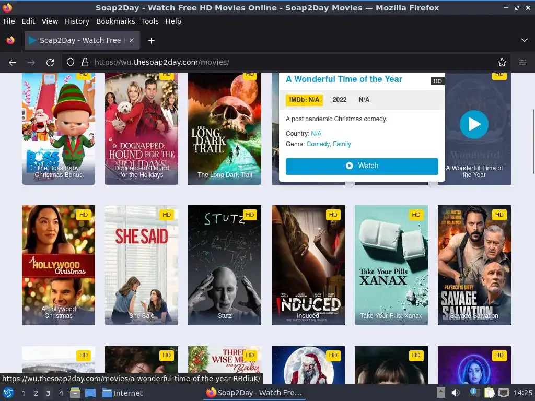Click HD badge on Savage Salvation

coord(499,215)
